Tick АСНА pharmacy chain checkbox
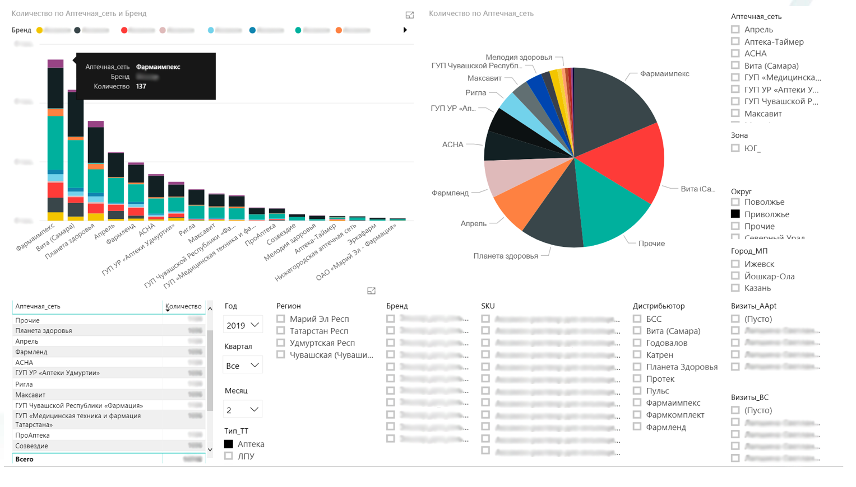The image size is (856, 487). [x=735, y=53]
